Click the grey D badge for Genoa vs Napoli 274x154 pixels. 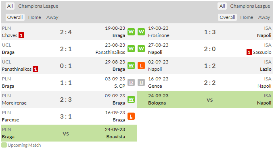coord(141,82)
